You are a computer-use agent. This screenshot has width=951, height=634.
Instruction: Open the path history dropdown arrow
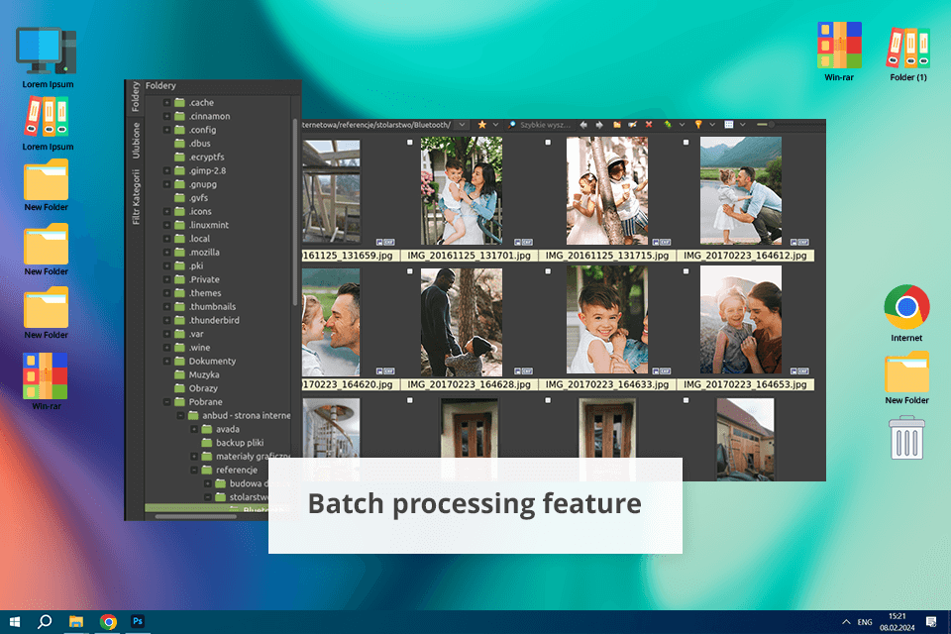coord(463,125)
